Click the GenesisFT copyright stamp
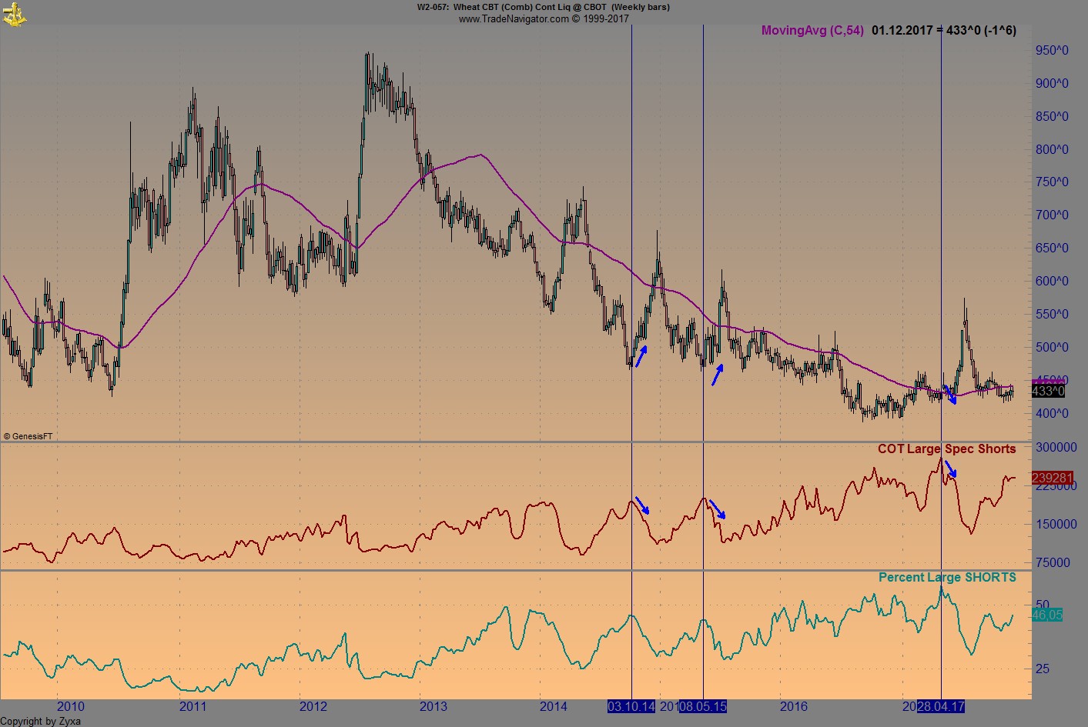The height and width of the screenshot is (727, 1088). [29, 435]
